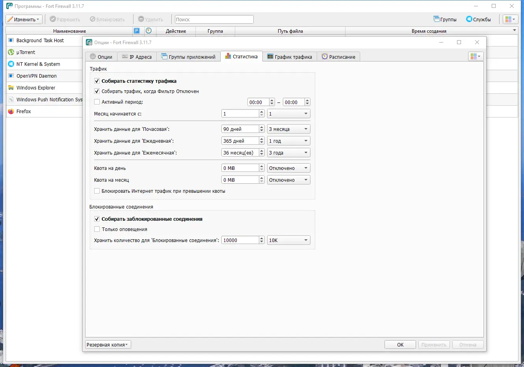524x367 pixels.
Task: Select the 'OpenVPN Daemon' program name
Action: (x=37, y=76)
